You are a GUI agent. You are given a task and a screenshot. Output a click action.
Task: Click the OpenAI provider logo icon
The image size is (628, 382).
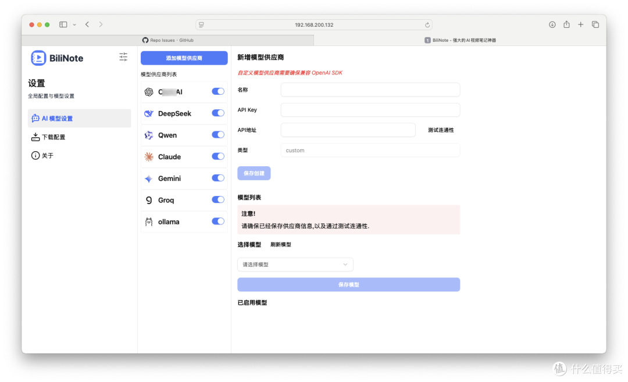[149, 92]
